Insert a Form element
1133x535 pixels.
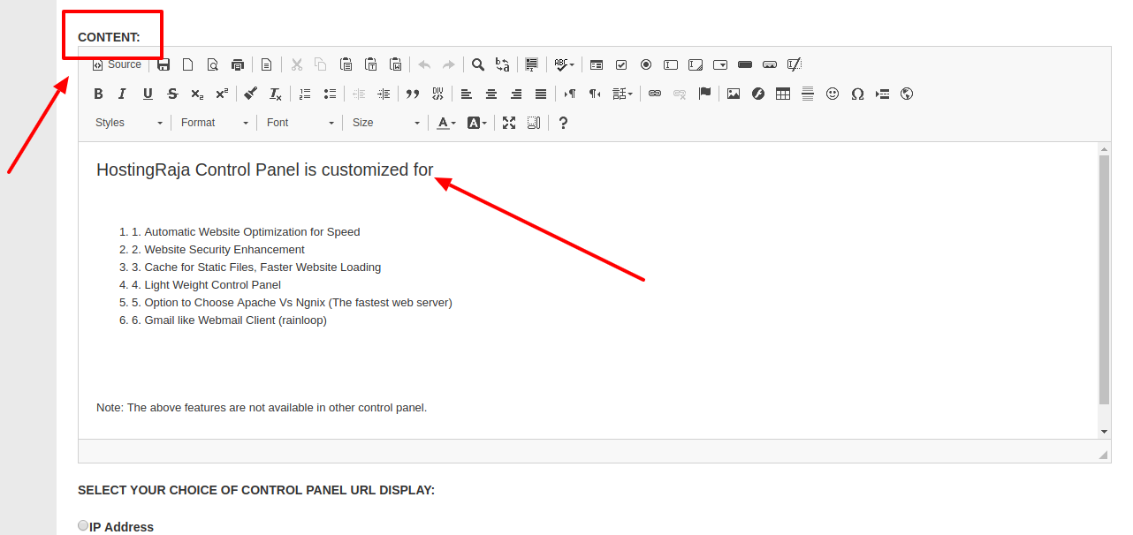pyautogui.click(x=597, y=64)
